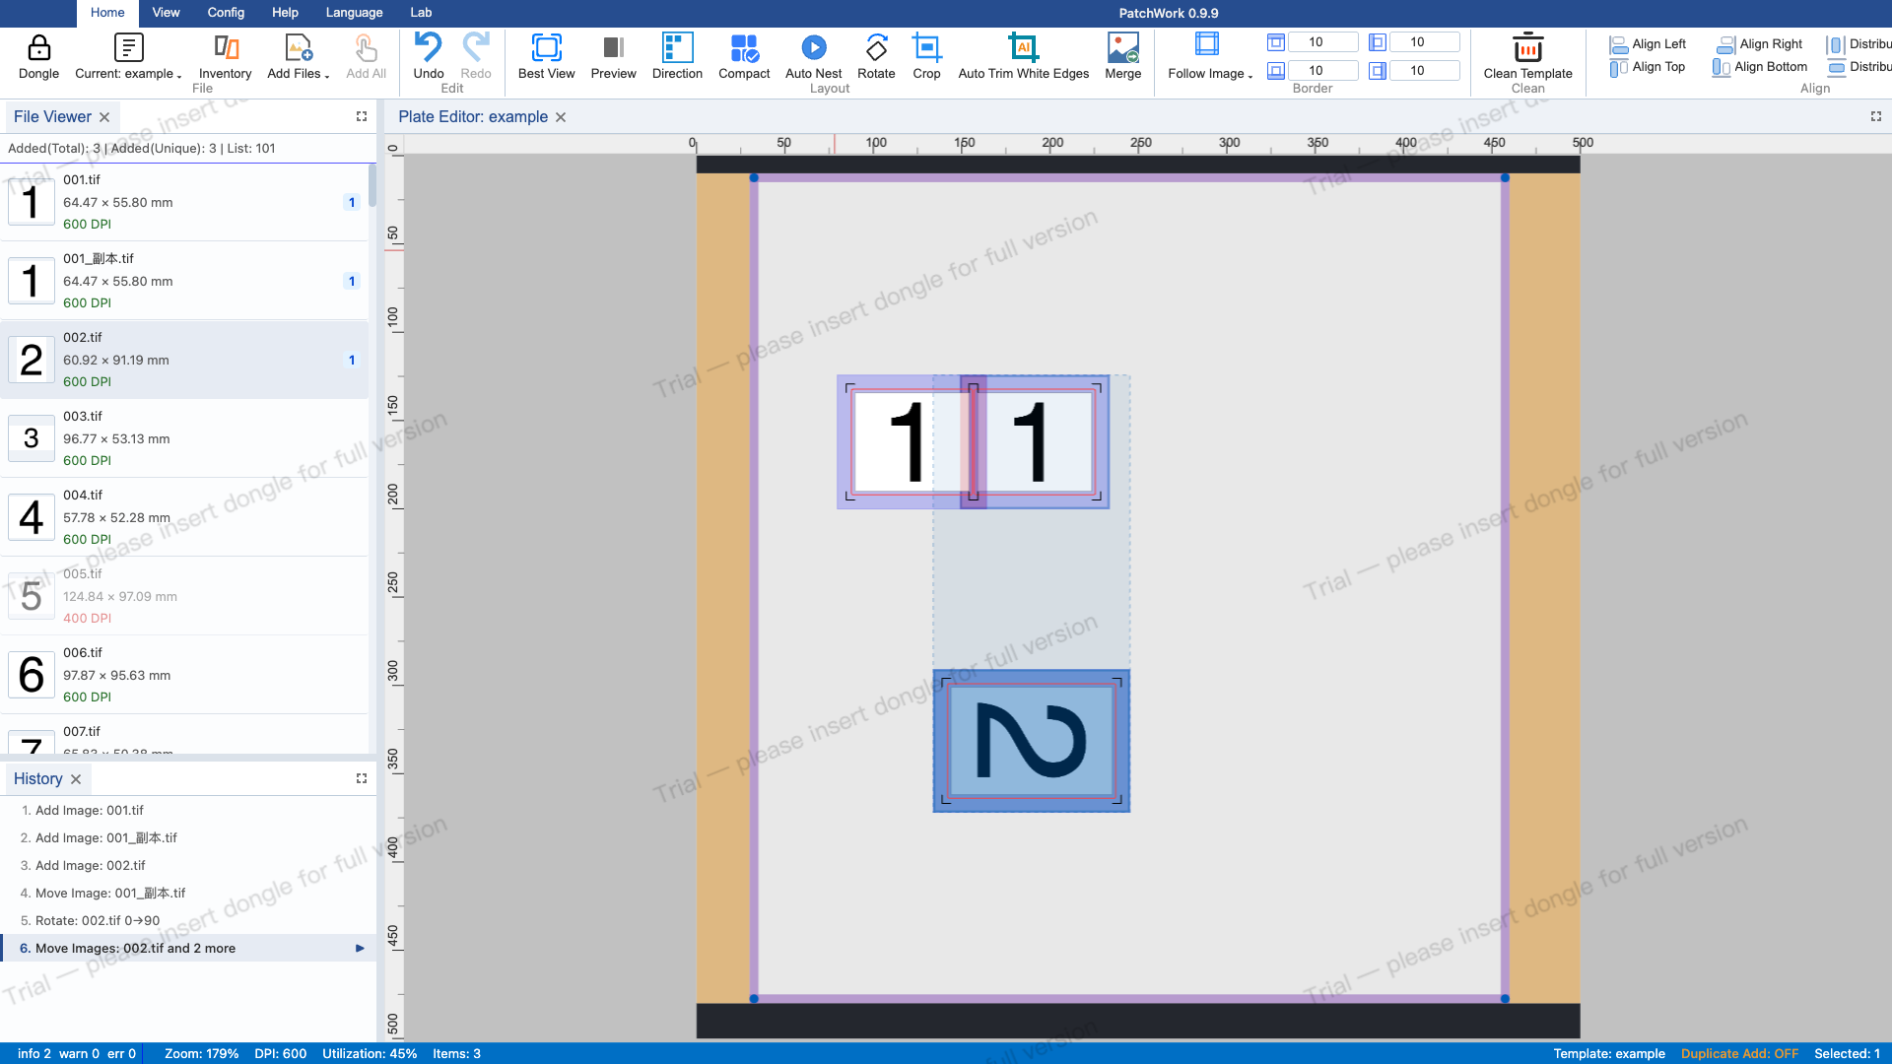Expand the Add Files dropdown
The height and width of the screenshot is (1064, 1892).
[298, 57]
